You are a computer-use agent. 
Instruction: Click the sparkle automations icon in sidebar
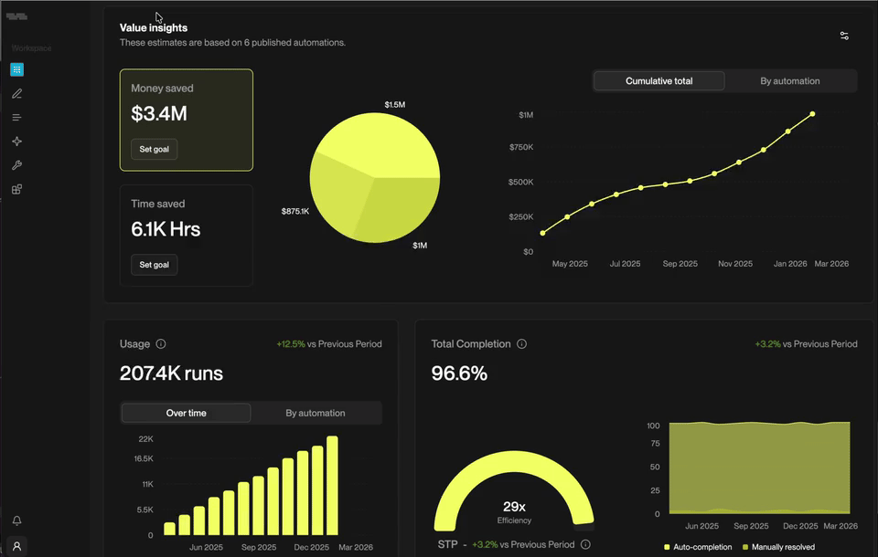click(x=16, y=141)
